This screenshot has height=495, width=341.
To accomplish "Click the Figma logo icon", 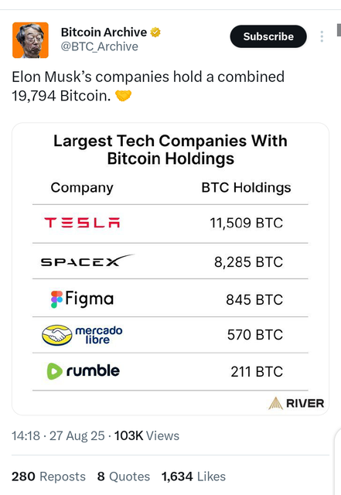I will click(x=57, y=299).
